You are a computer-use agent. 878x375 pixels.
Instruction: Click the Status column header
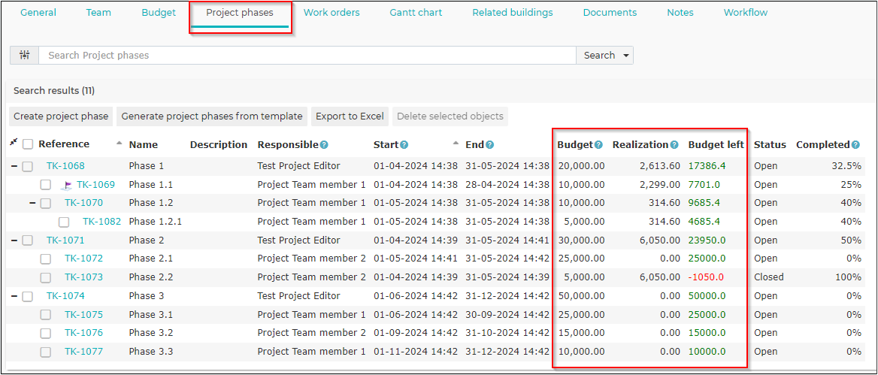pyautogui.click(x=770, y=145)
